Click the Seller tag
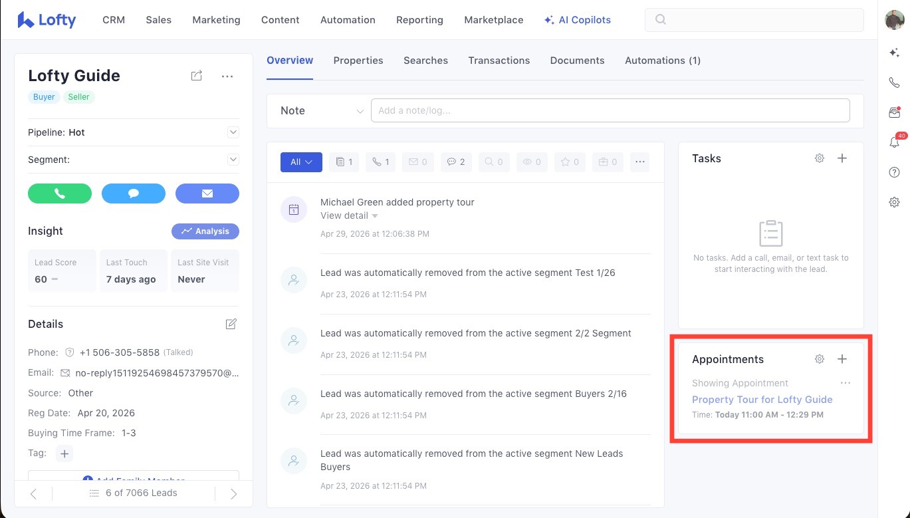This screenshot has width=910, height=518. (78, 97)
